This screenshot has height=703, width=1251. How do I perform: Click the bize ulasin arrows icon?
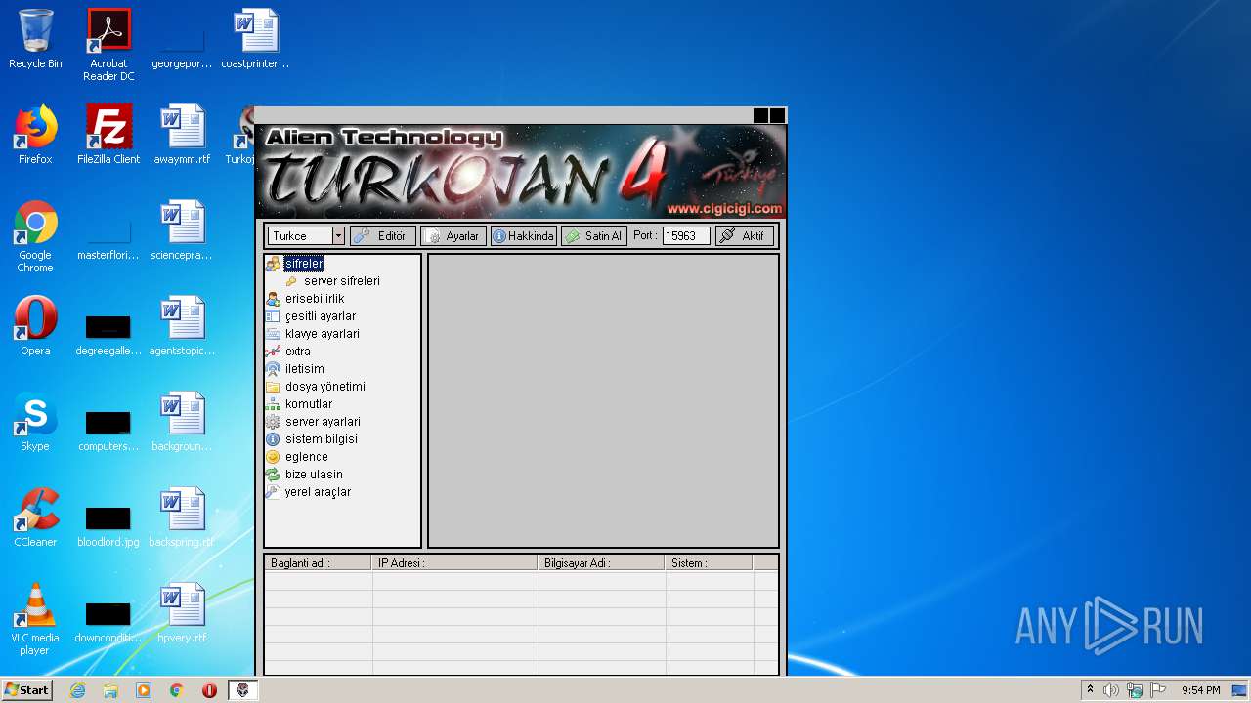pyautogui.click(x=273, y=475)
